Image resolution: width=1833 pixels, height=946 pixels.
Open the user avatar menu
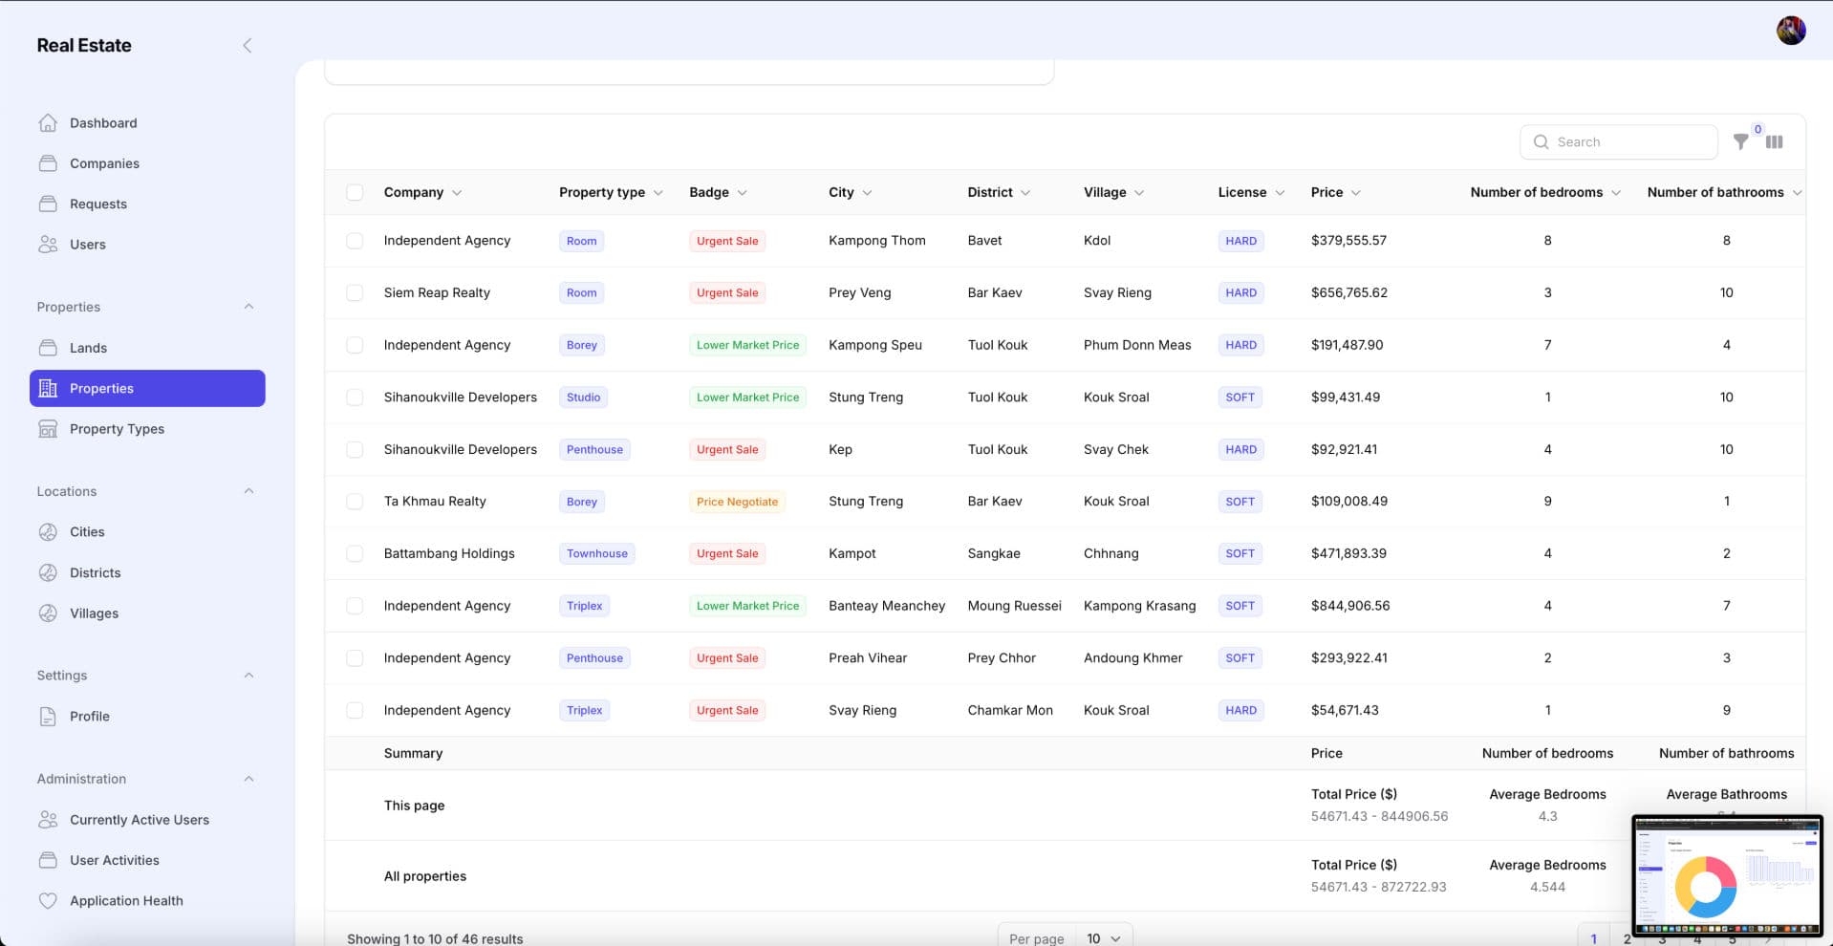point(1791,31)
